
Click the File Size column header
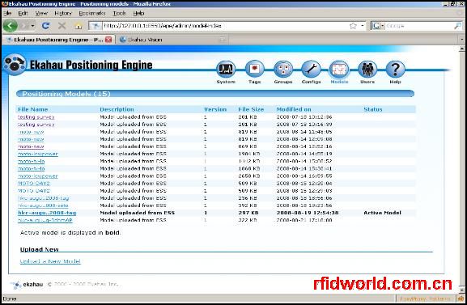[x=251, y=109]
